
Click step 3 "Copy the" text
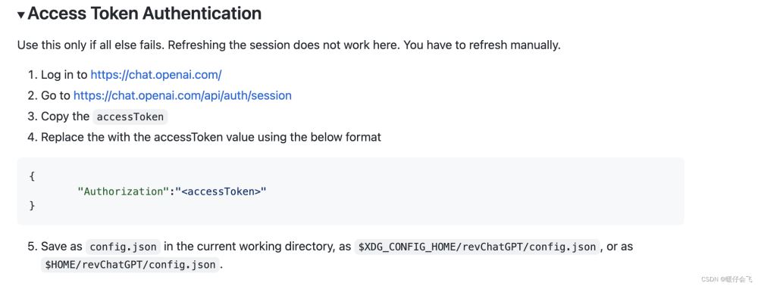pos(65,117)
